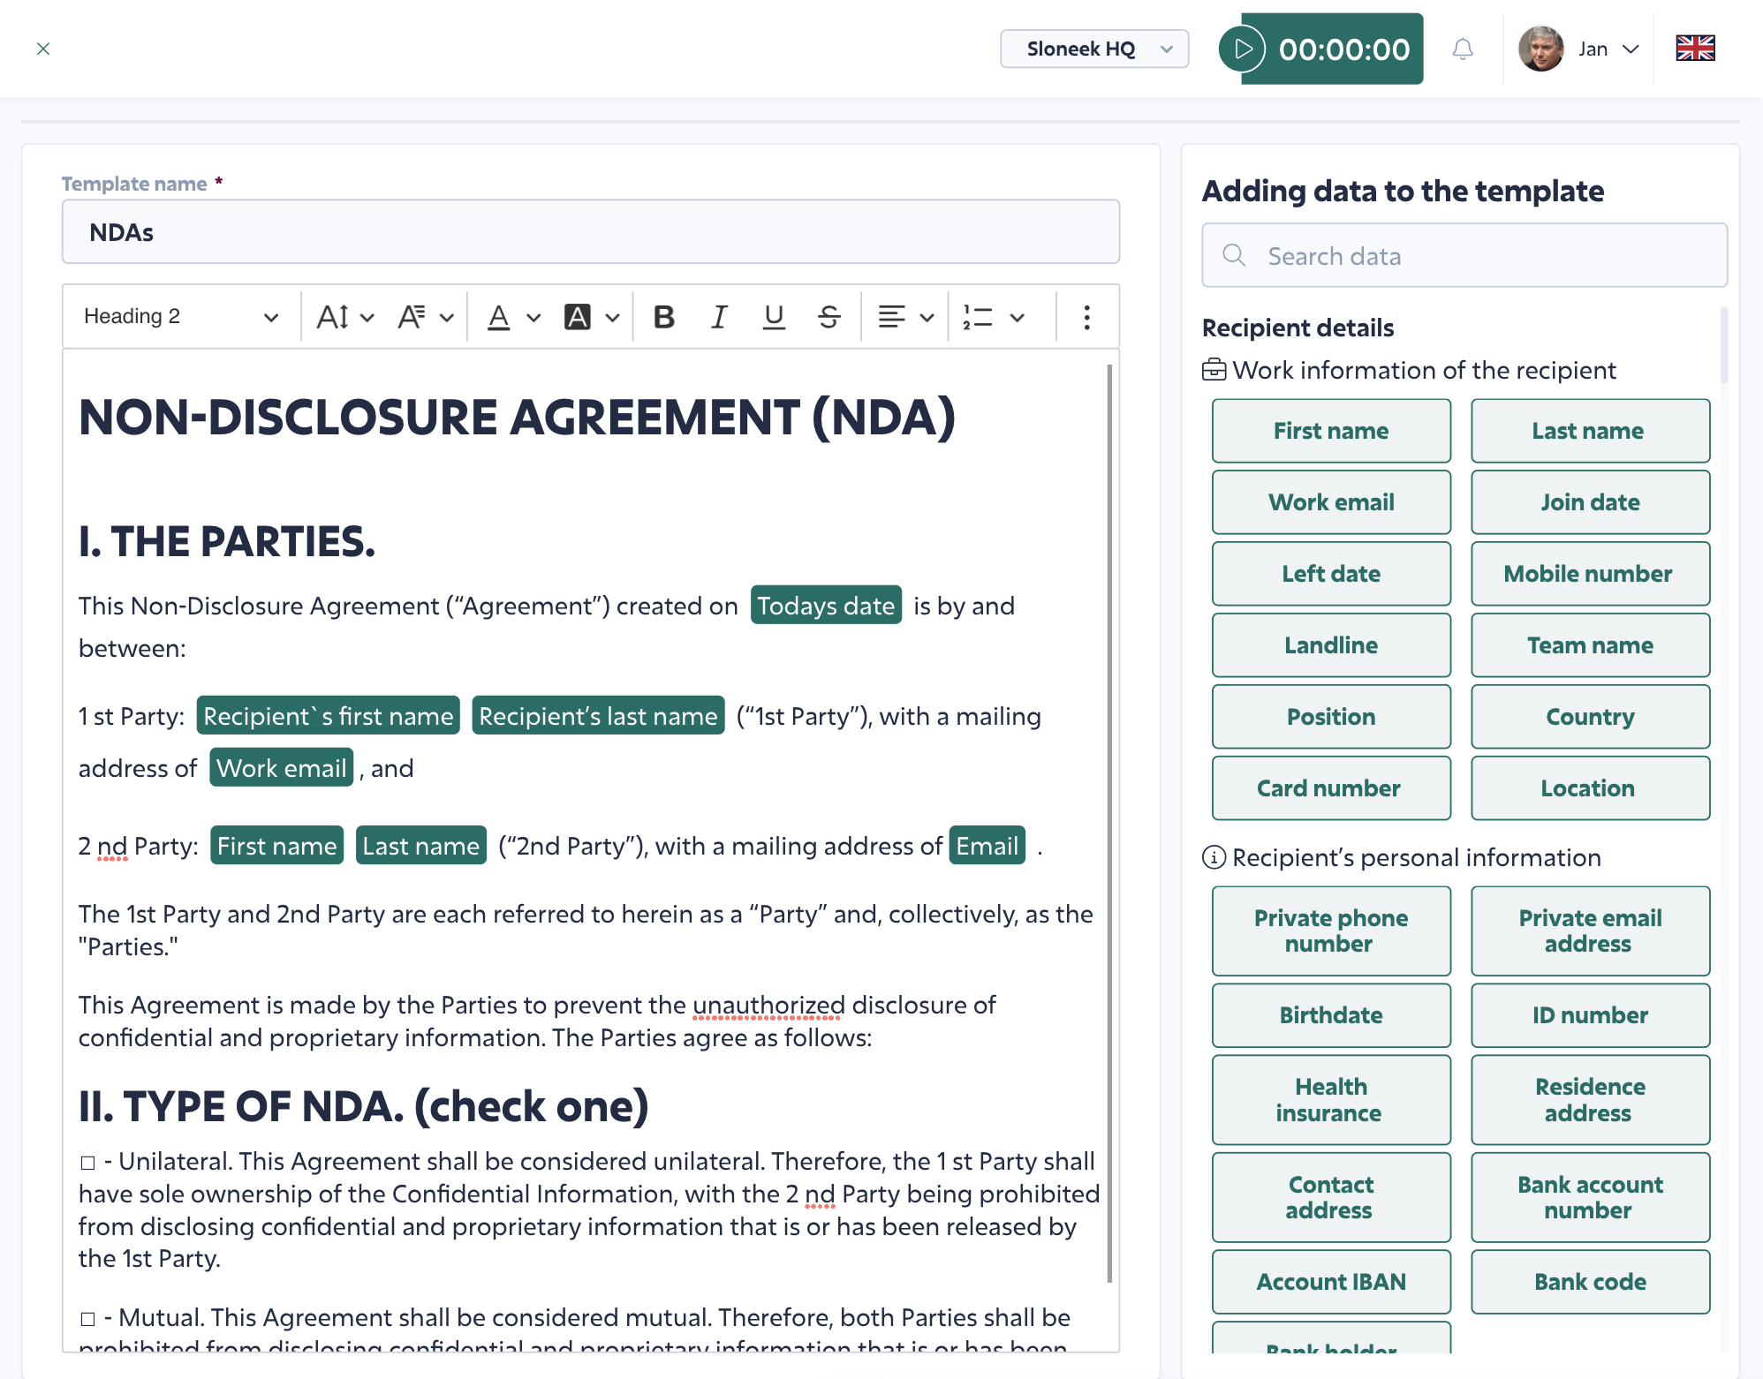Image resolution: width=1763 pixels, height=1379 pixels.
Task: Toggle strikethrough formatting
Action: pos(829,316)
